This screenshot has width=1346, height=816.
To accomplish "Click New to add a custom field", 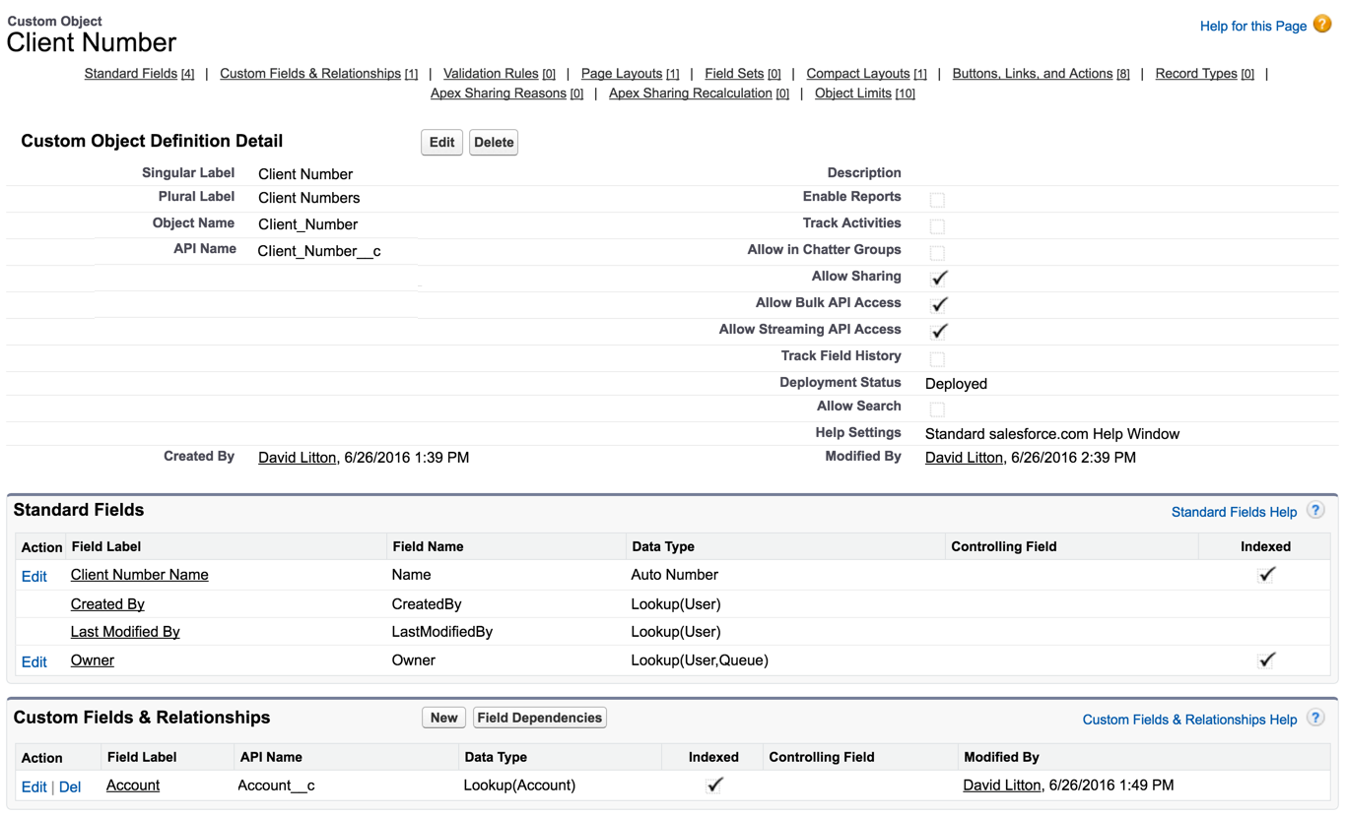I will (x=443, y=718).
